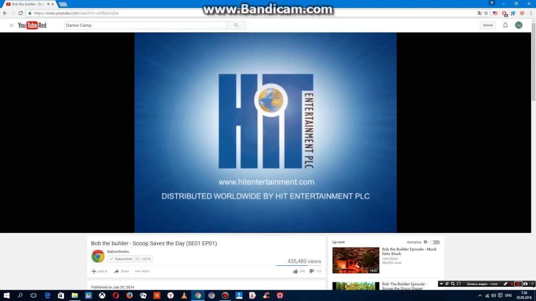Open the BaloonSeries channel link
The height and width of the screenshot is (301, 536).
point(118,252)
